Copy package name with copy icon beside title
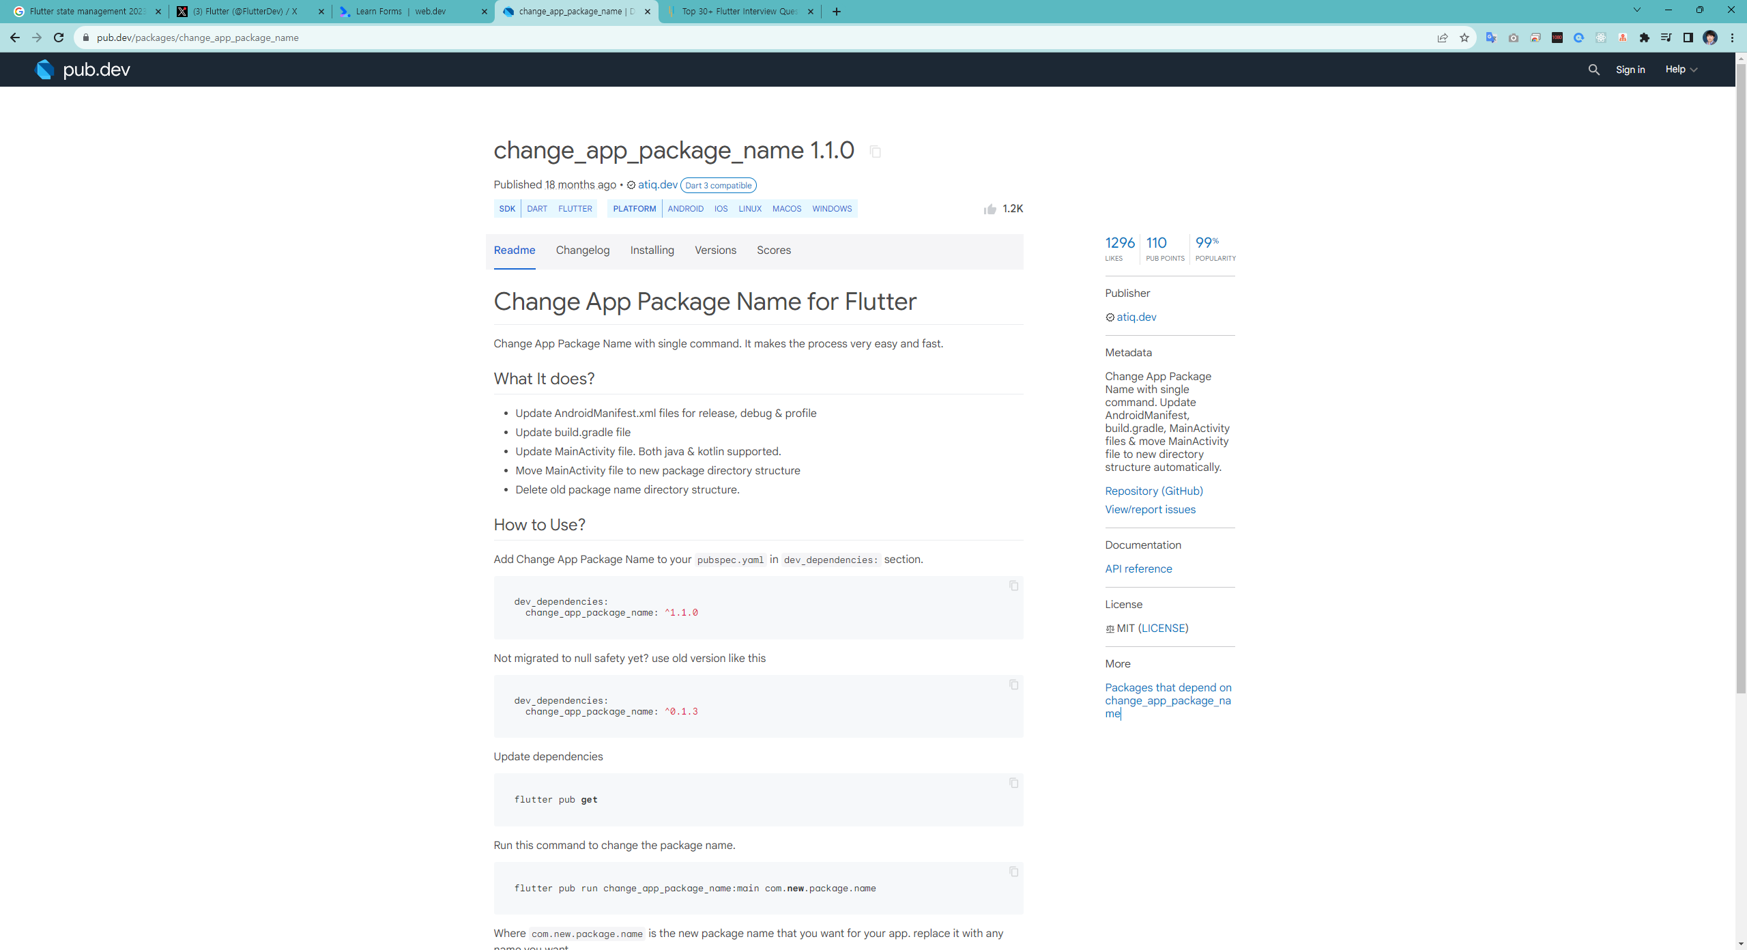This screenshot has height=950, width=1747. (x=875, y=152)
